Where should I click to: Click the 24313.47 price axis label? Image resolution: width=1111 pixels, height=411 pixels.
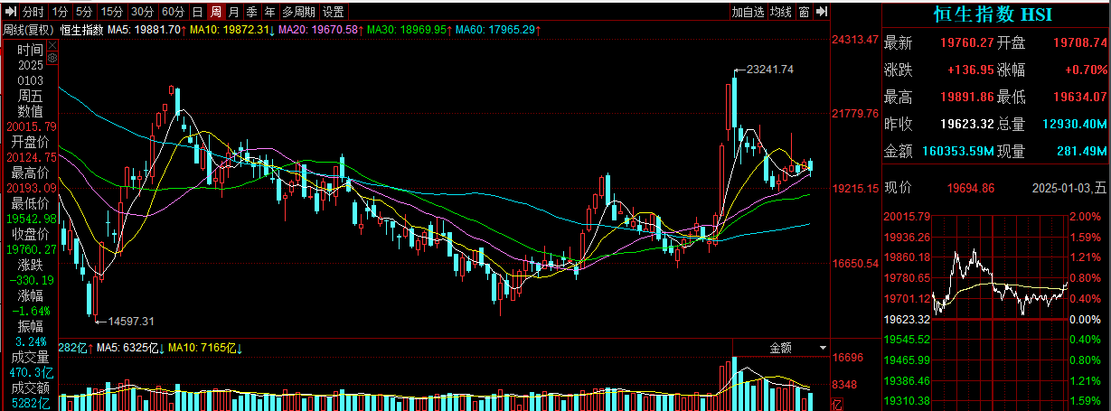(x=856, y=39)
